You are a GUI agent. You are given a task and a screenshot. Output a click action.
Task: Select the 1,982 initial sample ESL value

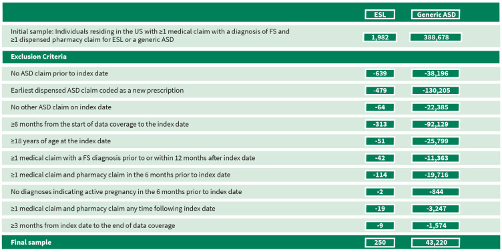[380, 37]
